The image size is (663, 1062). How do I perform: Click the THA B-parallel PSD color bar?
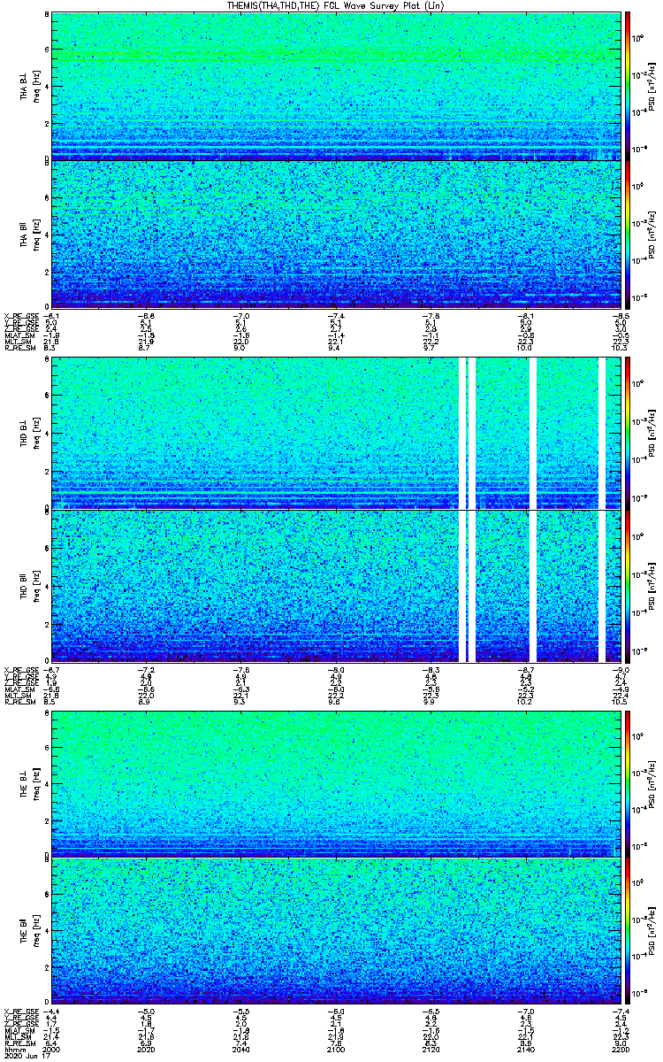(628, 234)
